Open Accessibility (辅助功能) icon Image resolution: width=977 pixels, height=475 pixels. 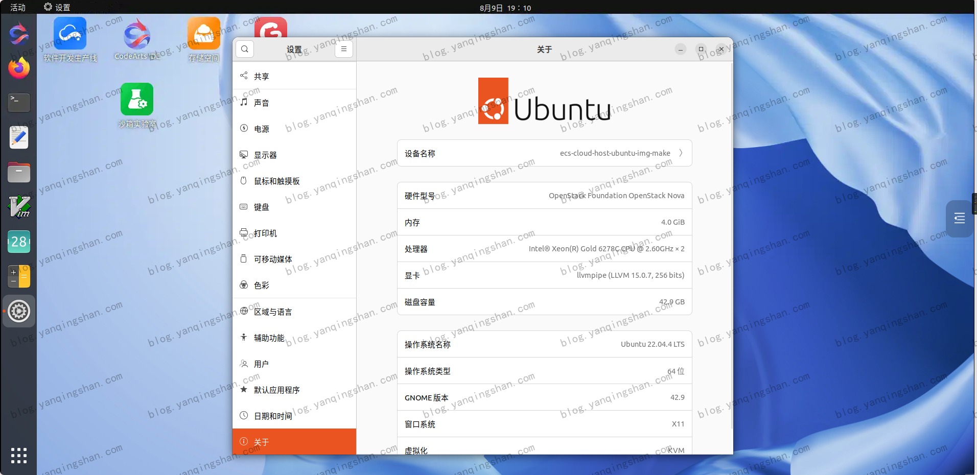[x=244, y=337]
